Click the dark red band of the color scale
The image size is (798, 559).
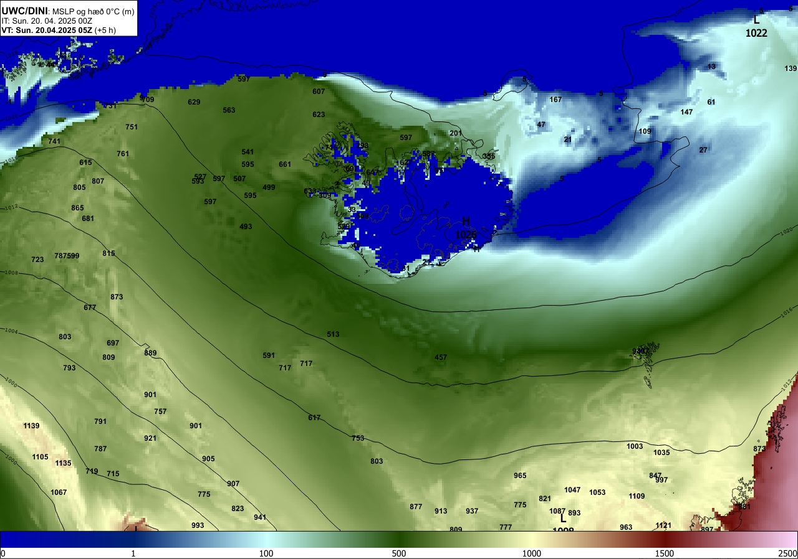[x=665, y=539]
